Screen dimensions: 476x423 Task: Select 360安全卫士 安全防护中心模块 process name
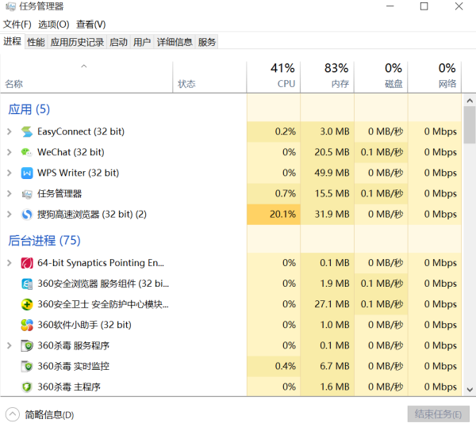[103, 304]
